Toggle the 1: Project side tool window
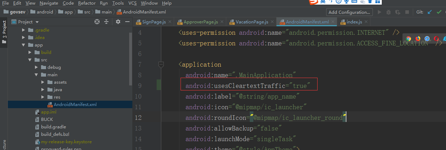Image resolution: width=446 pixels, height=150 pixels. coord(4,32)
